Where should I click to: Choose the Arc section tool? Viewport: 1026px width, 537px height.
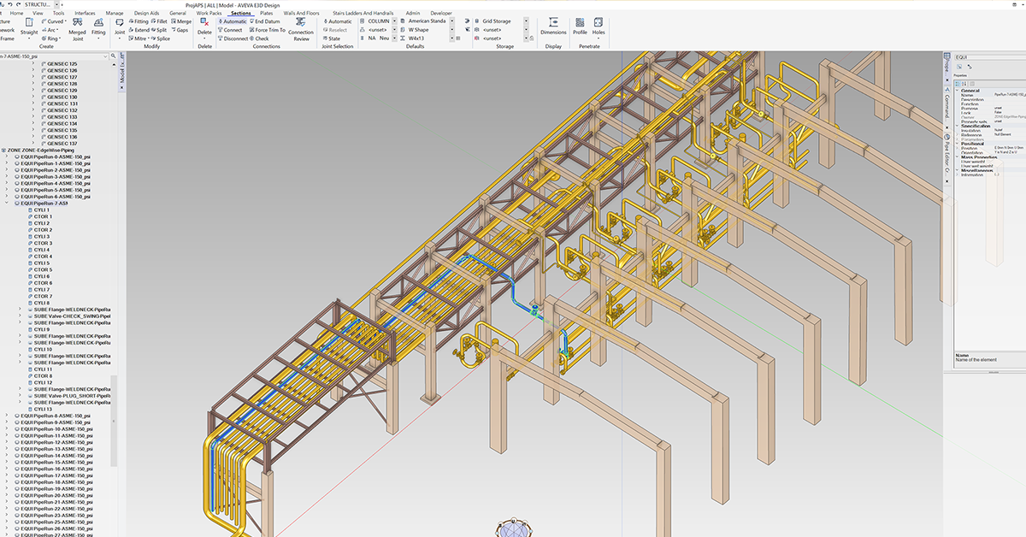point(52,30)
